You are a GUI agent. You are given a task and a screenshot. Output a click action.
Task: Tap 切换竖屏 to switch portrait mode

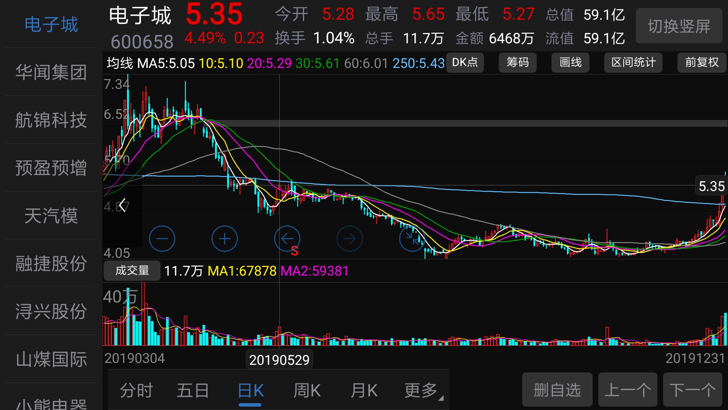679,26
